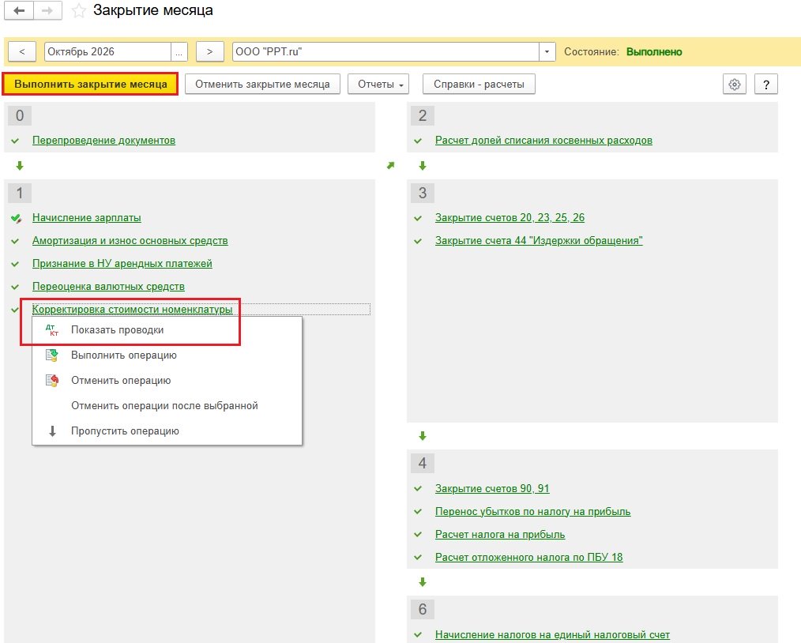
Task: Choose Выполнить операцию menu item
Action: click(x=167, y=355)
